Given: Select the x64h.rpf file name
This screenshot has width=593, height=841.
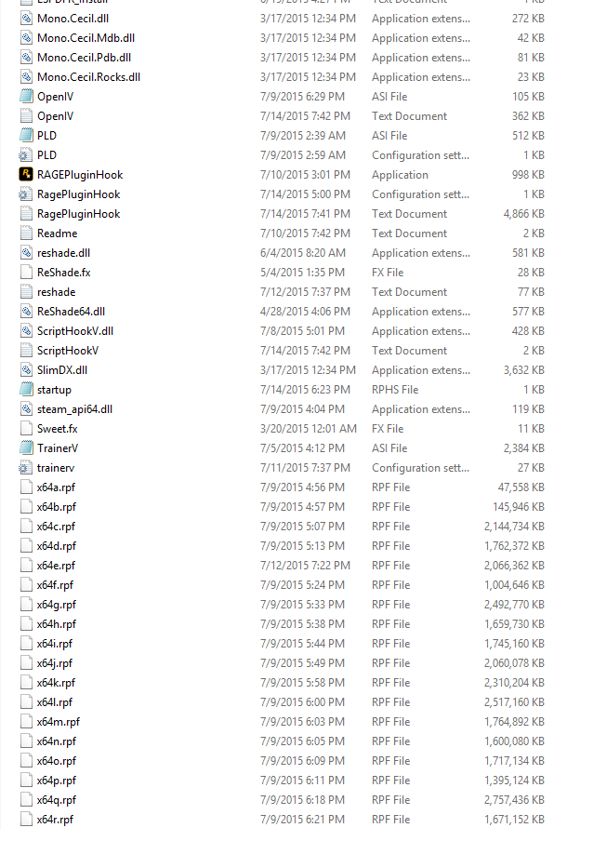Looking at the screenshot, I should coord(57,624).
